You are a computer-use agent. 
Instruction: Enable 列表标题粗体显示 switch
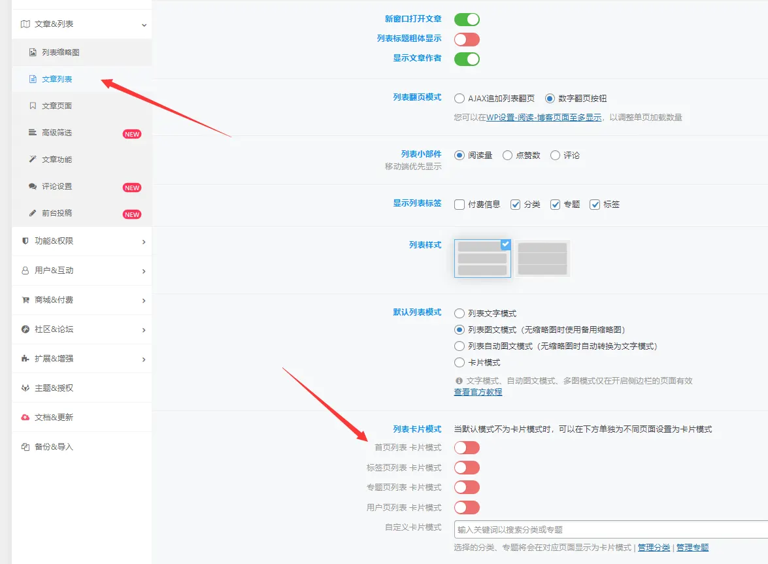467,39
